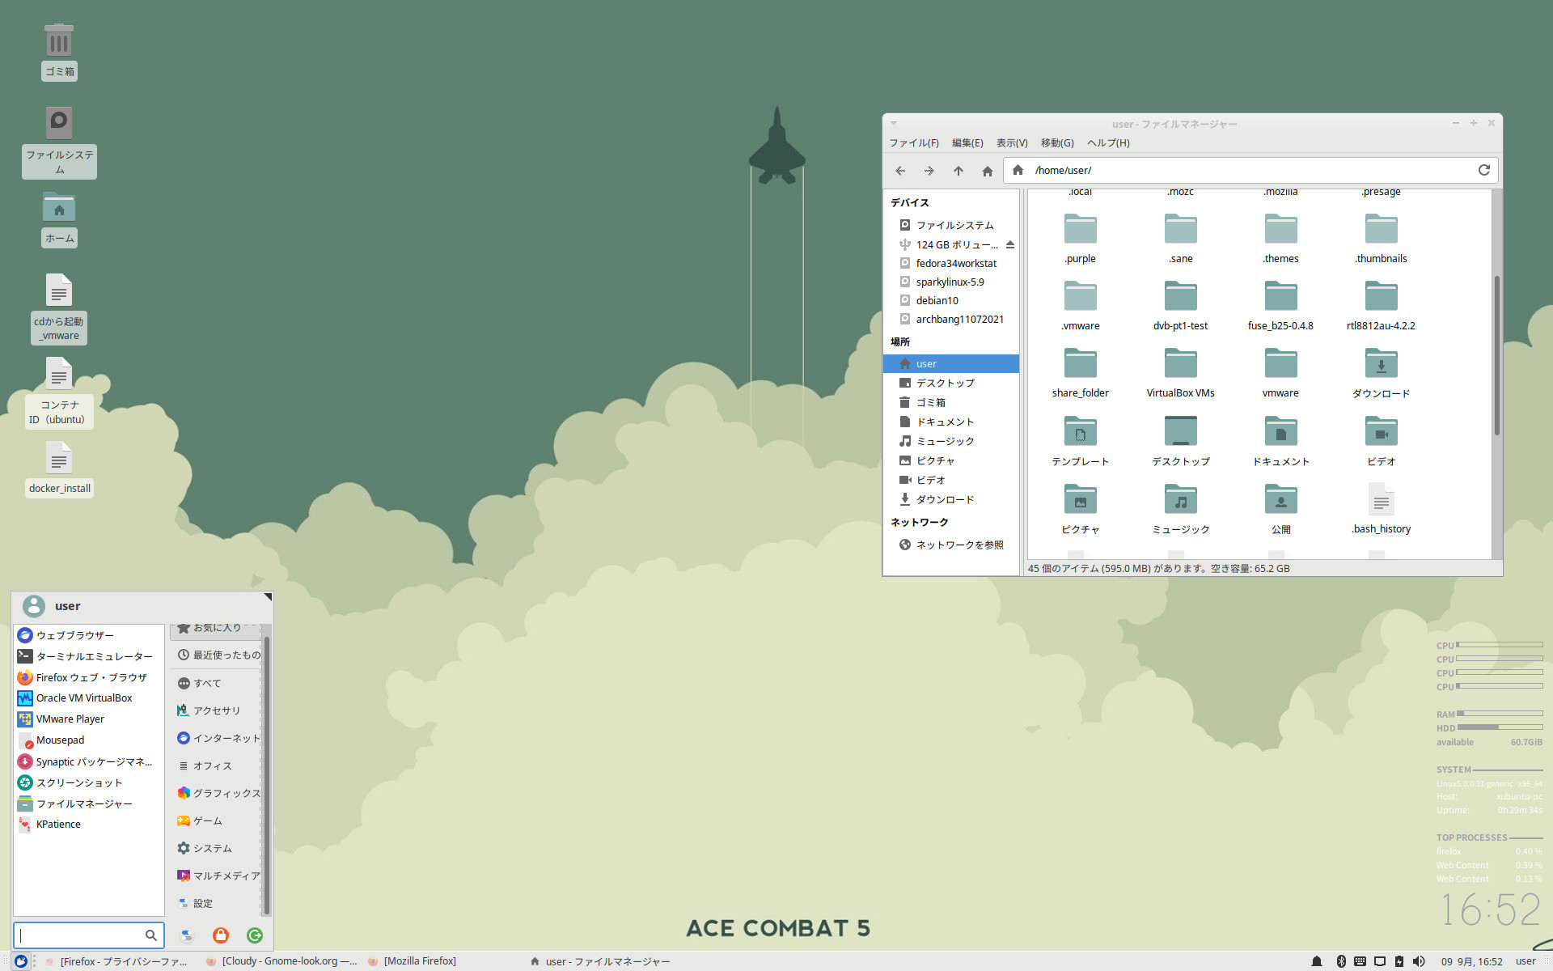This screenshot has height=971, width=1553.
Task: Click the Whisker menu button on the panel
Action: (21, 961)
